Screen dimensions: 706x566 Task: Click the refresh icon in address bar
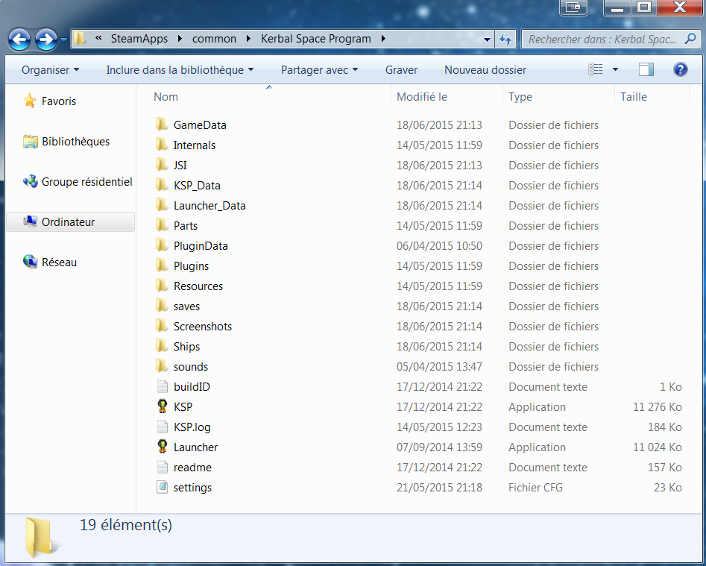coord(505,40)
